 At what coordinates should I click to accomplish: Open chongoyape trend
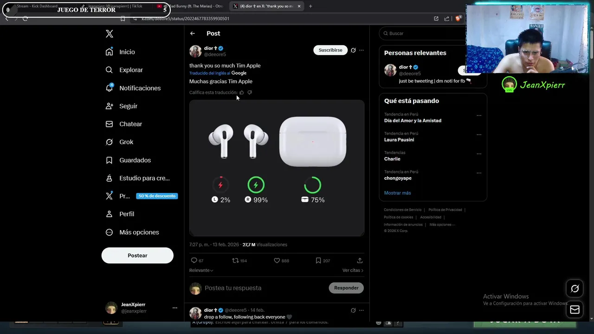coord(398,178)
